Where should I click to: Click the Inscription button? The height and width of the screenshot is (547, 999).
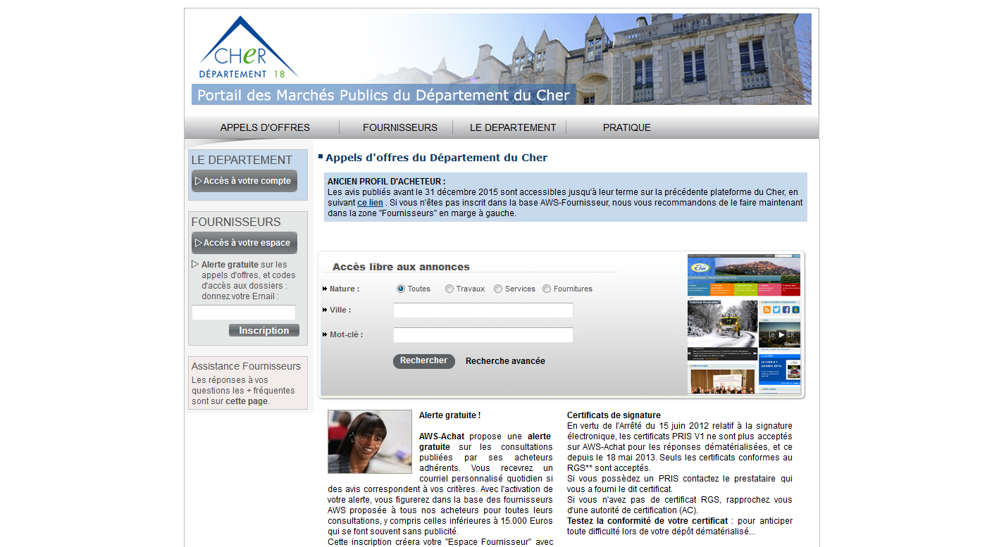264,330
